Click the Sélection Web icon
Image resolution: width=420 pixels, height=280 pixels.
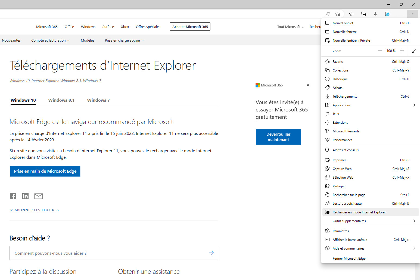pos(327,178)
